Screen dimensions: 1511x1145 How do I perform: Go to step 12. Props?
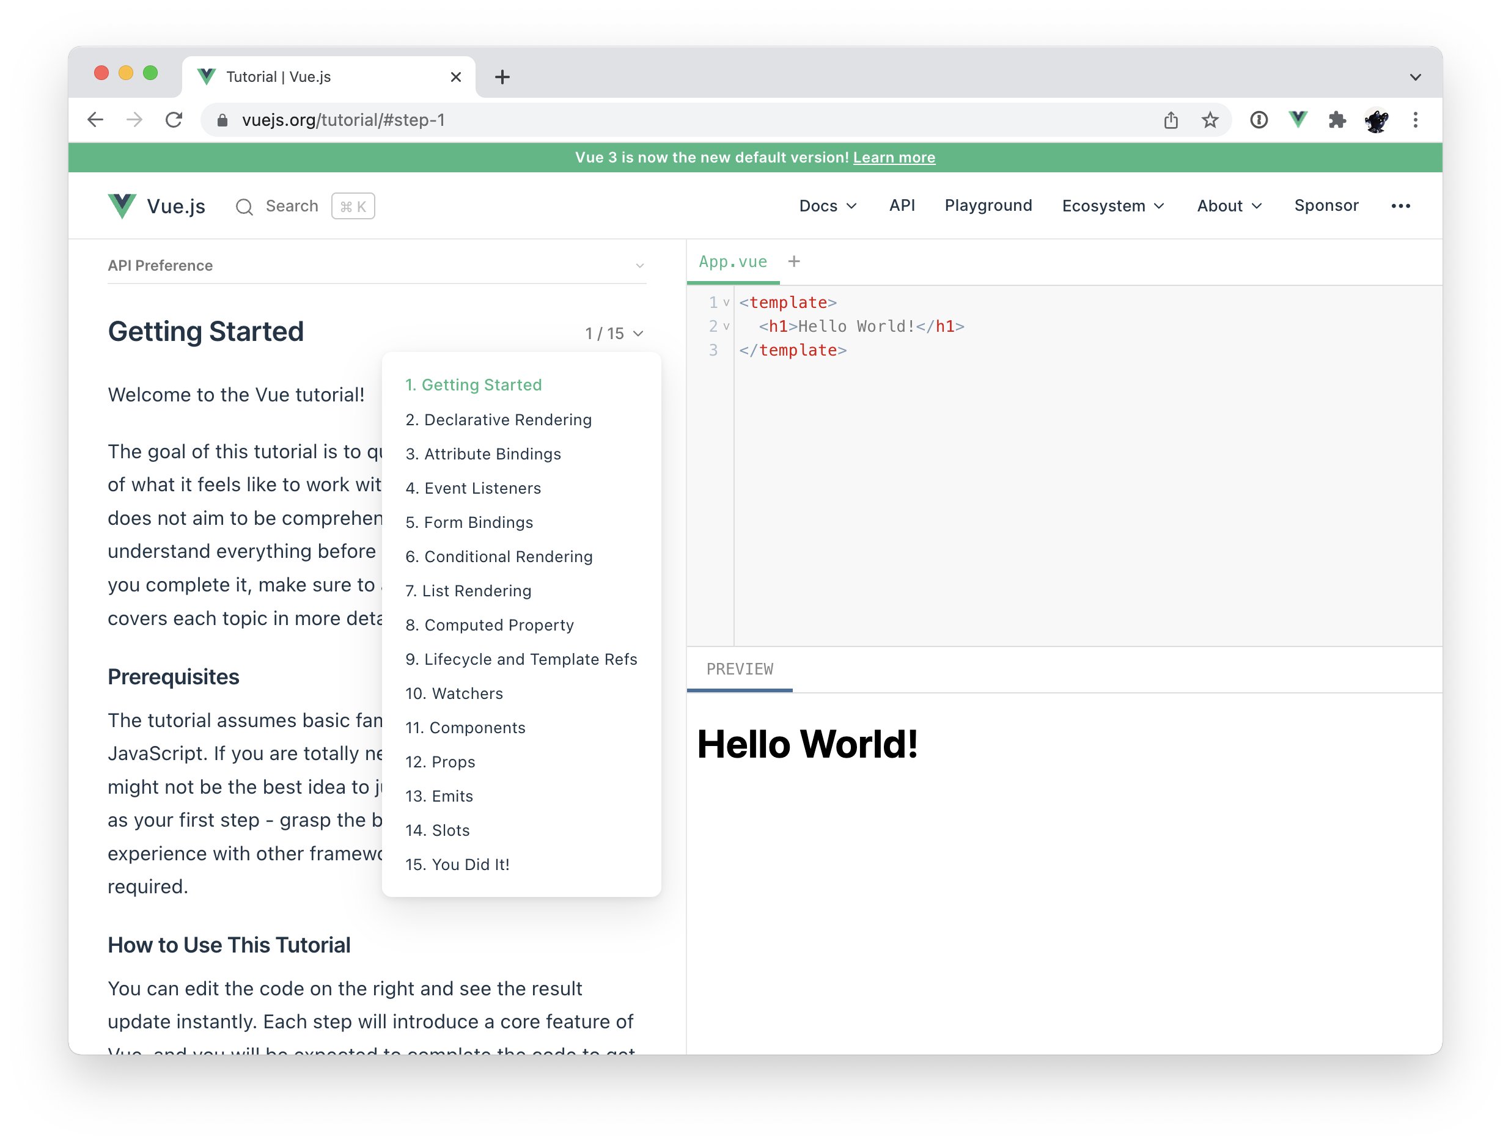(x=440, y=762)
